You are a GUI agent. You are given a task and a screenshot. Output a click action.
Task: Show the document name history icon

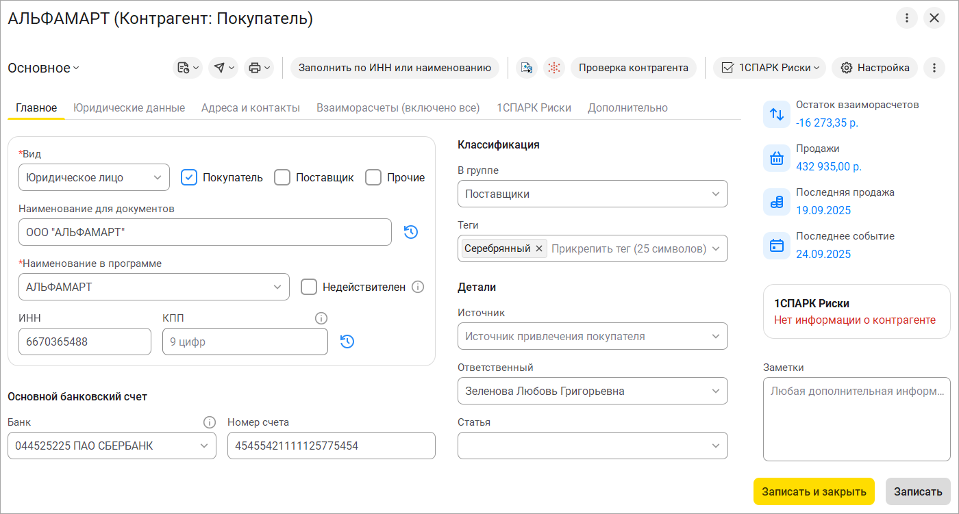pos(411,232)
